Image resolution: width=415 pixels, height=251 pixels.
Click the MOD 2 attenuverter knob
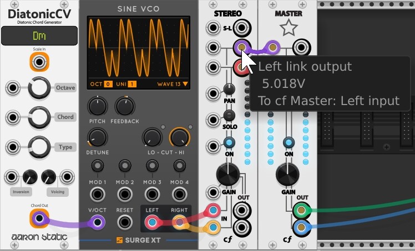tap(125, 165)
